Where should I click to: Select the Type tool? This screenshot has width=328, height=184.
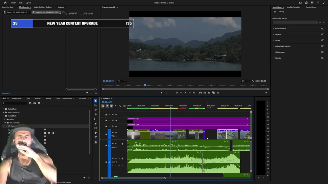pyautogui.click(x=96, y=137)
